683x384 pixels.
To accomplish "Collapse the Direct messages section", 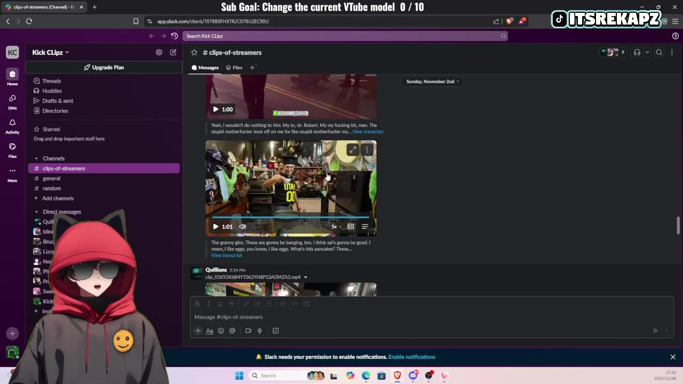I will pyautogui.click(x=36, y=212).
